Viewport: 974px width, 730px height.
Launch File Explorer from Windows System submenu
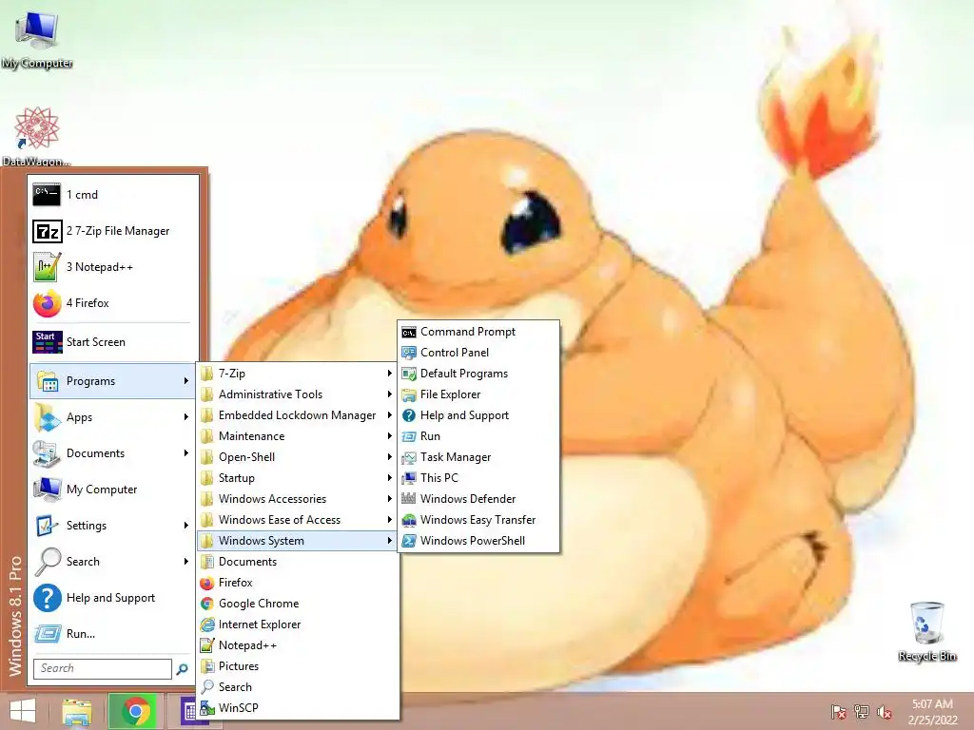478,394
